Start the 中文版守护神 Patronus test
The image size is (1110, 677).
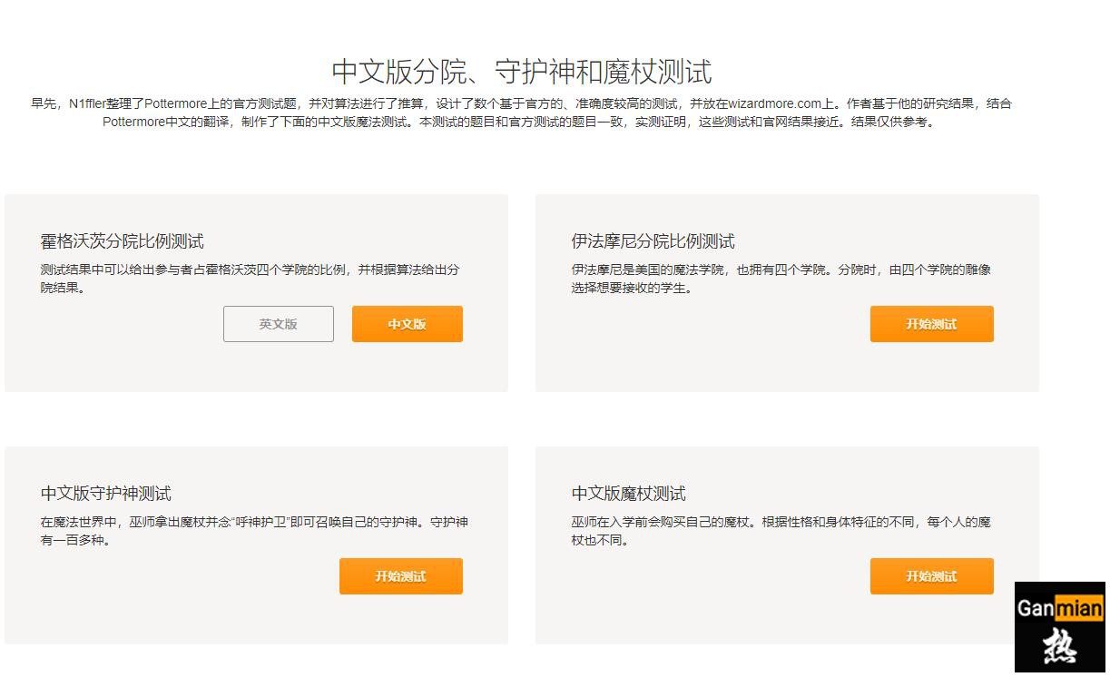click(x=400, y=576)
